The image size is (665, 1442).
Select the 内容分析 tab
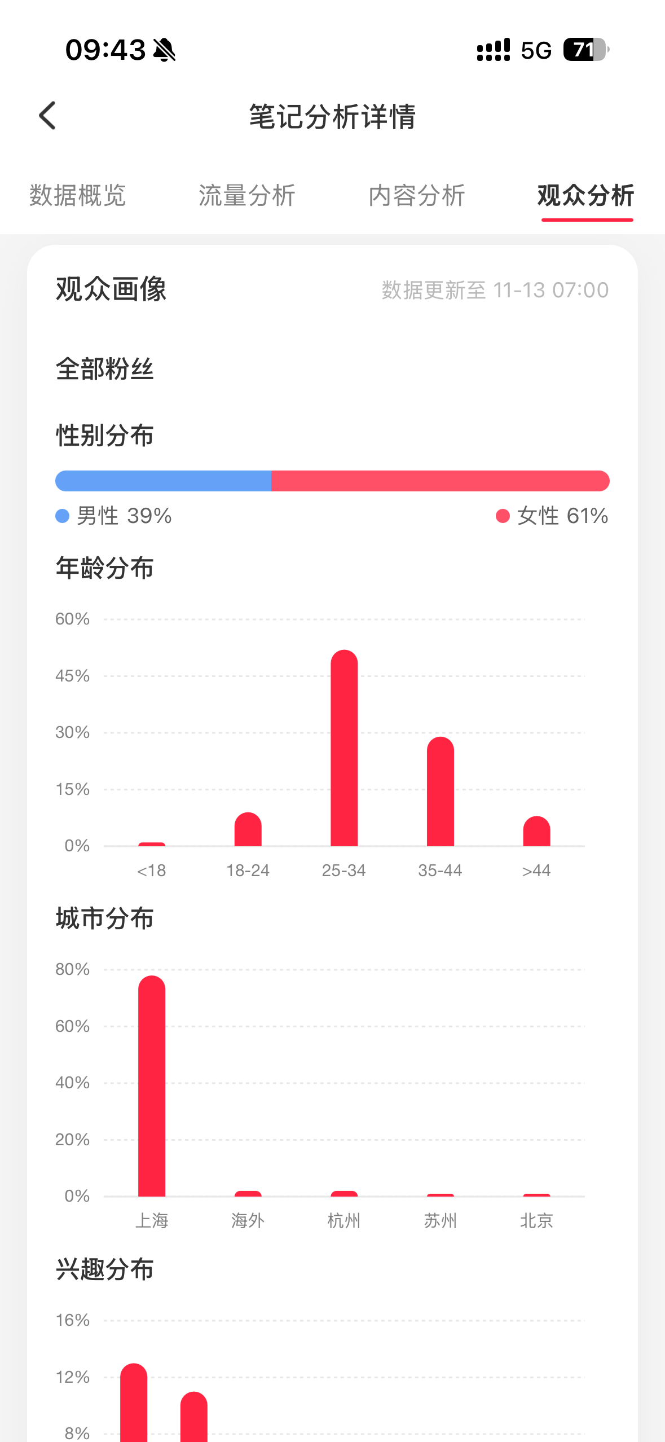pos(417,196)
